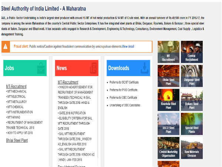Click the briefcase icon in Jobs header
The height and width of the screenshot is (167, 222).
(41, 68)
